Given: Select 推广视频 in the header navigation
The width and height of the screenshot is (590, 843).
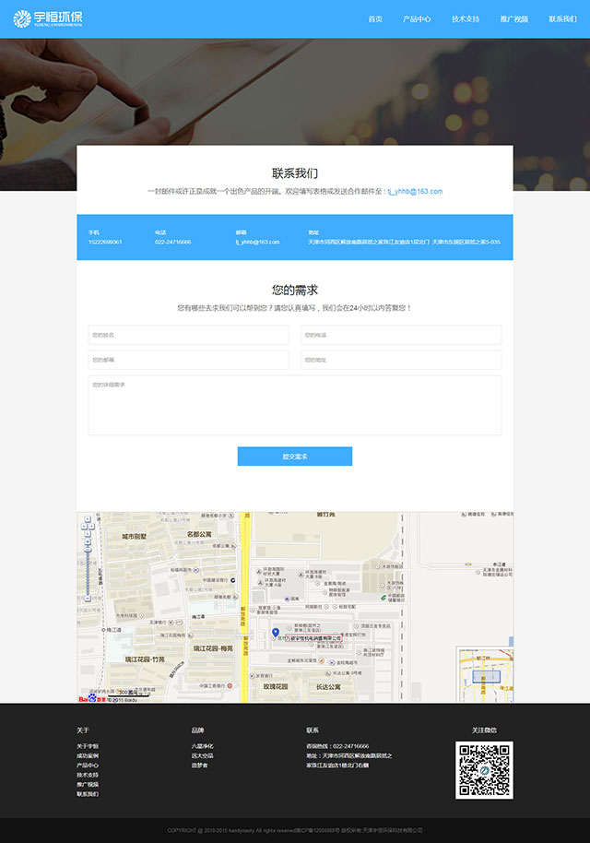Looking at the screenshot, I should (513, 19).
